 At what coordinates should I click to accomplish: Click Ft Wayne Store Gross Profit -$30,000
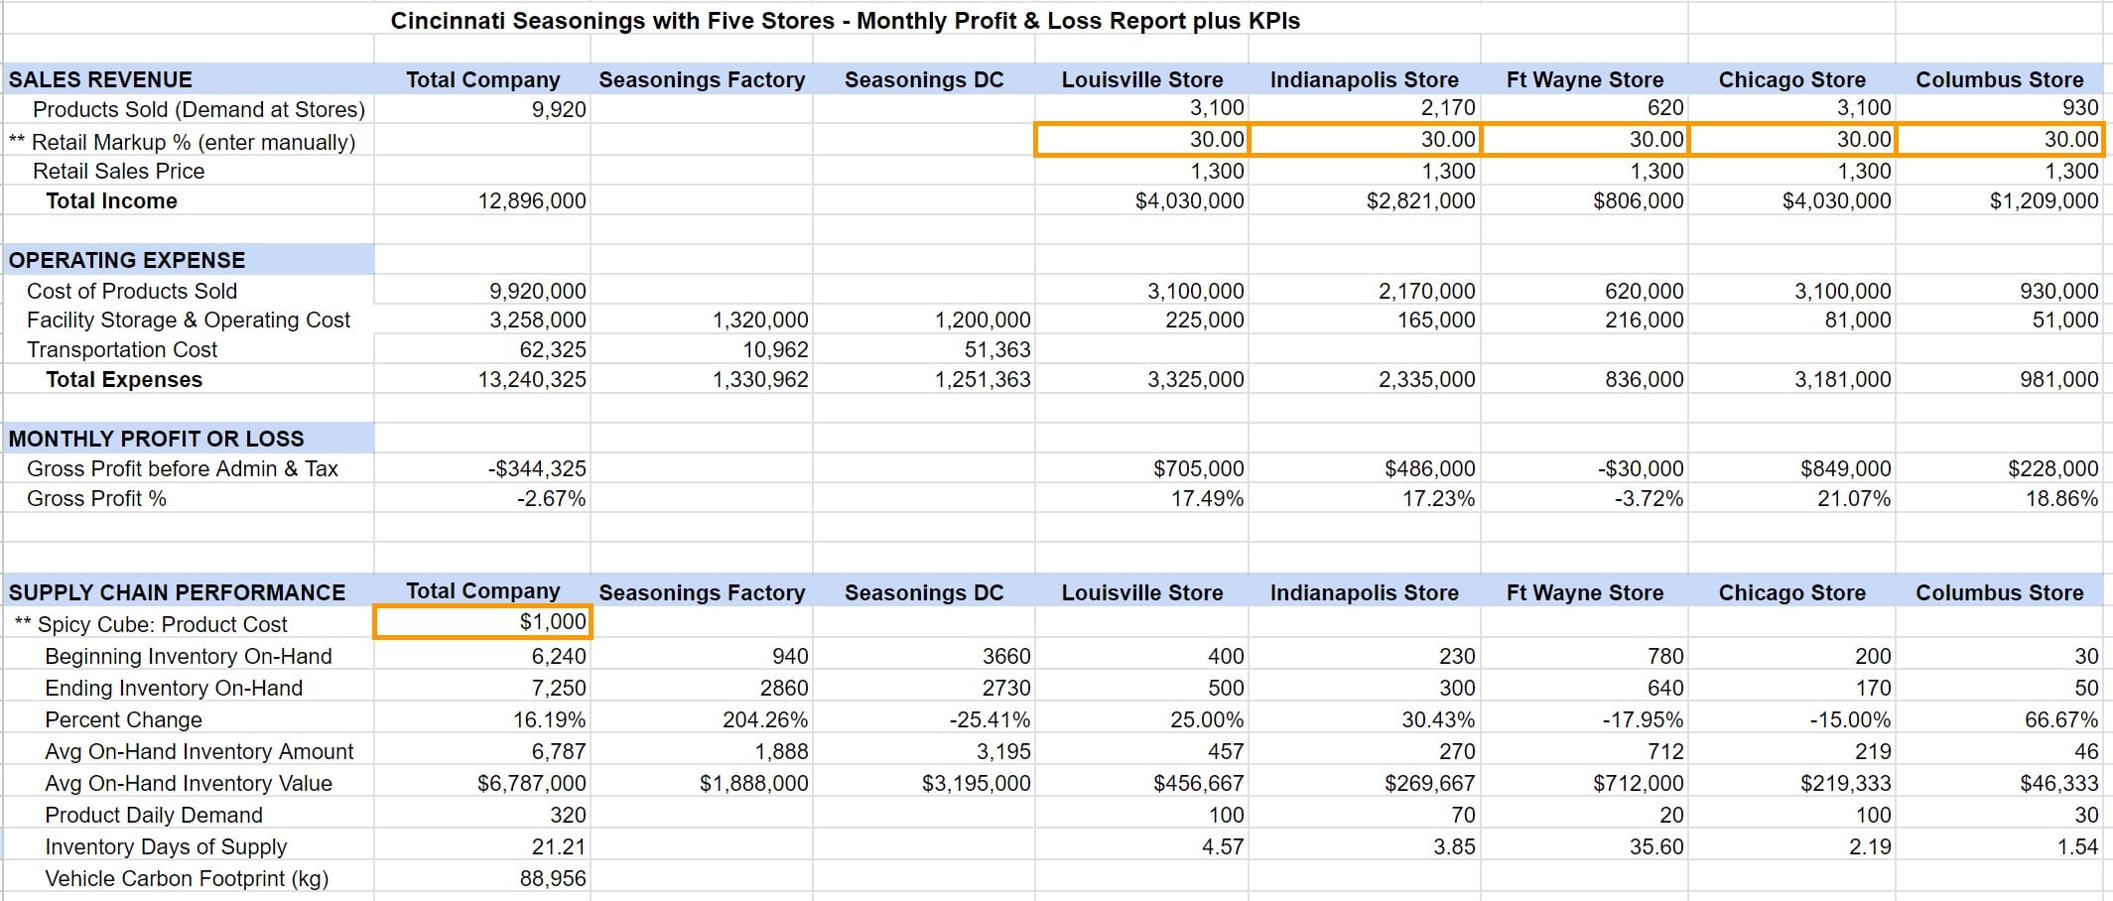point(1643,468)
